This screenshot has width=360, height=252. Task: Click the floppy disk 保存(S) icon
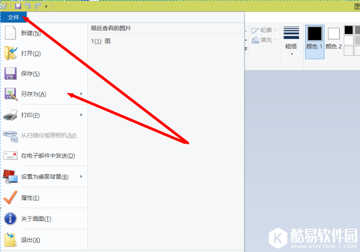[10, 73]
